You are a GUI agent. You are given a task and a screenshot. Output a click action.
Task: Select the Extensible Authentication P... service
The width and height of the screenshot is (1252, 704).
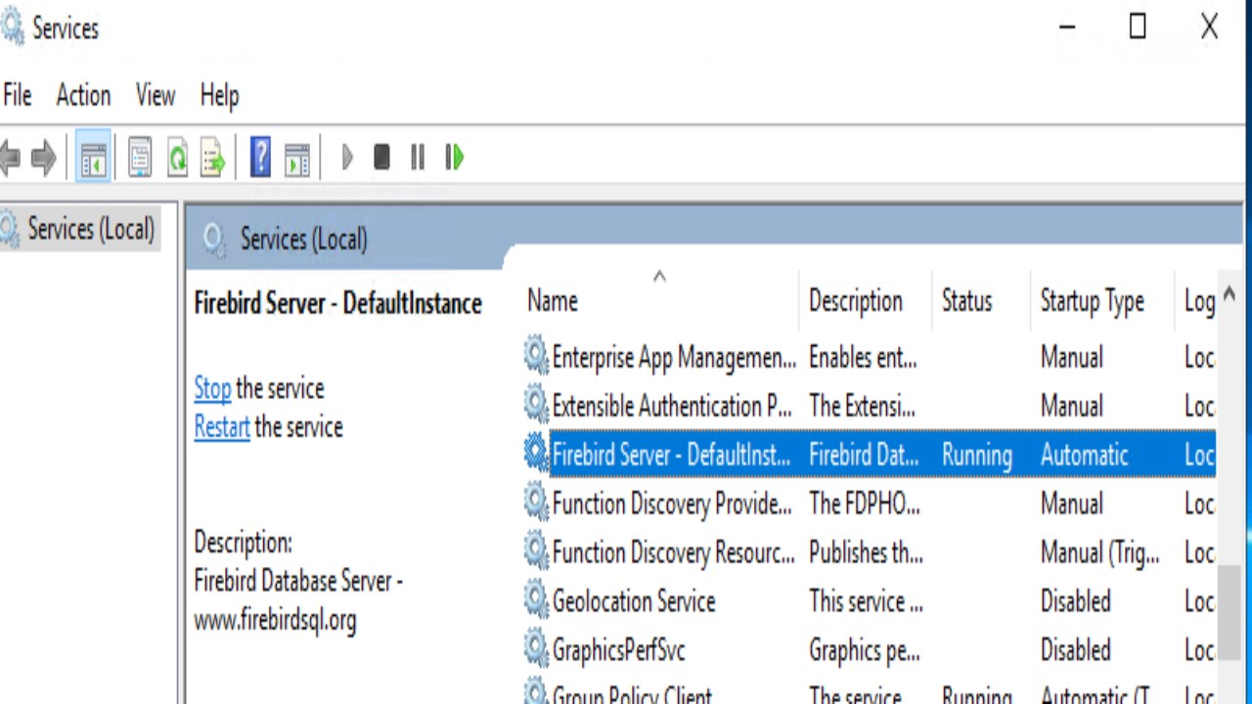point(672,406)
